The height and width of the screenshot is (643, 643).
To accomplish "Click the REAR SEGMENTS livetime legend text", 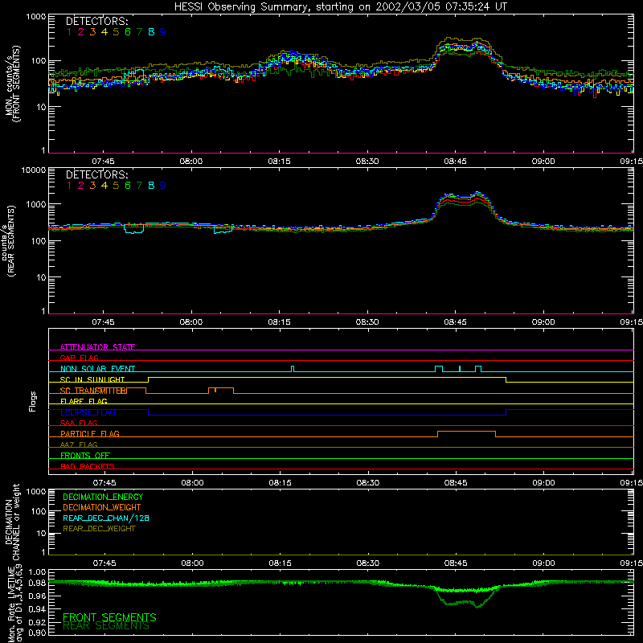I will (106, 626).
